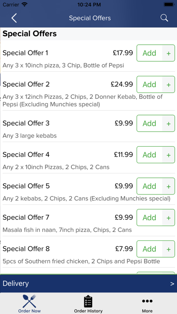This screenshot has width=177, height=314.
Task: Select the Special Offer 7 masala fish description
Action: [67, 230]
